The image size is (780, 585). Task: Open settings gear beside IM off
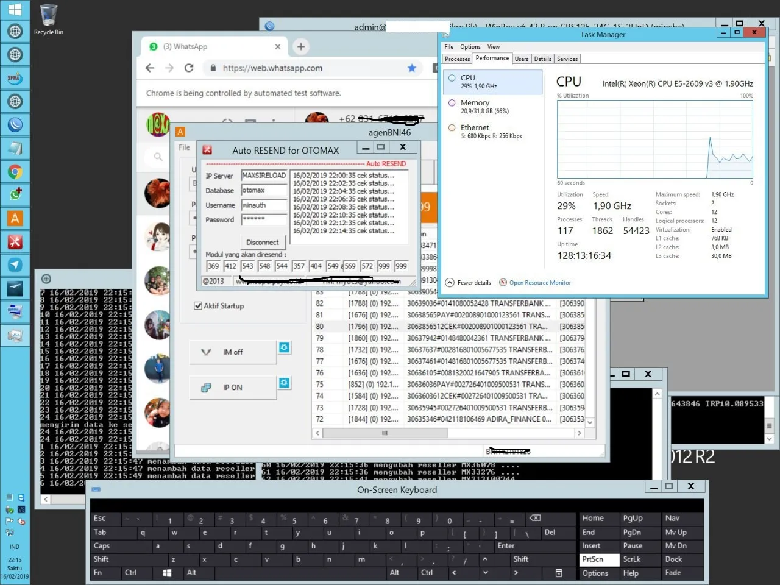coord(284,347)
